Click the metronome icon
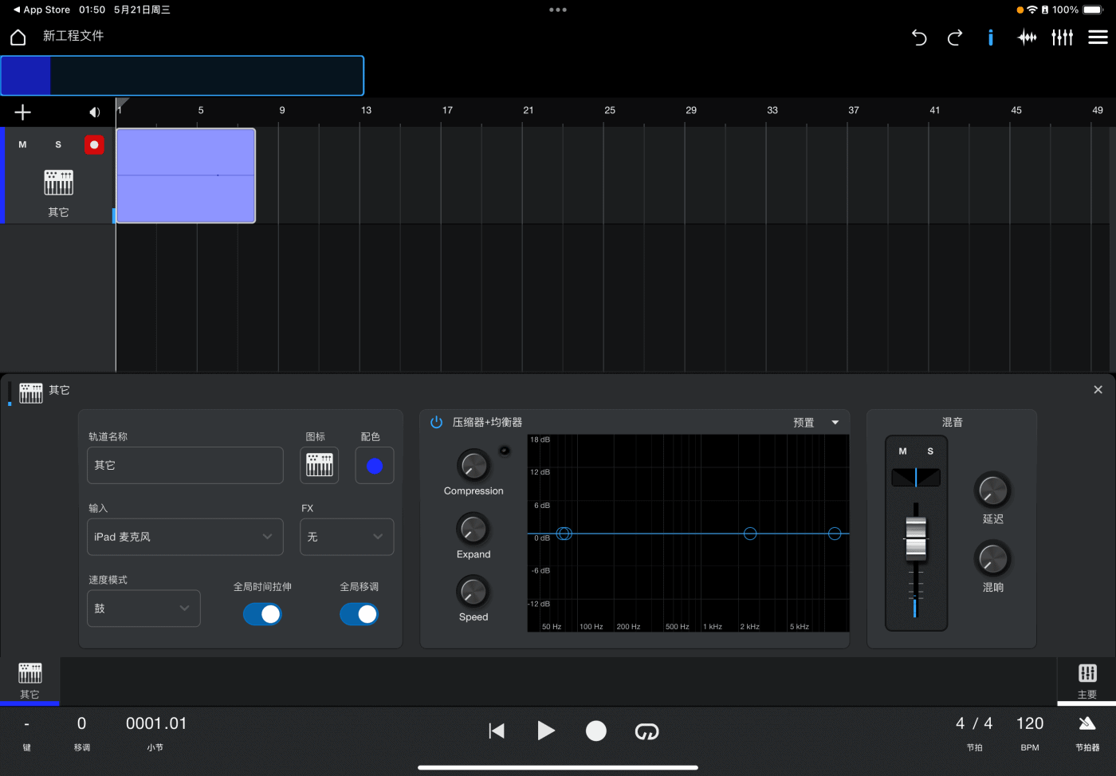Screen dimensions: 1116x776 (1087, 724)
